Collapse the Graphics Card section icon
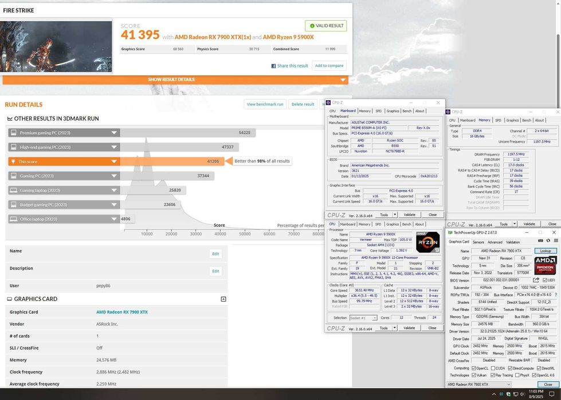This screenshot has width=561, height=400. click(223, 299)
